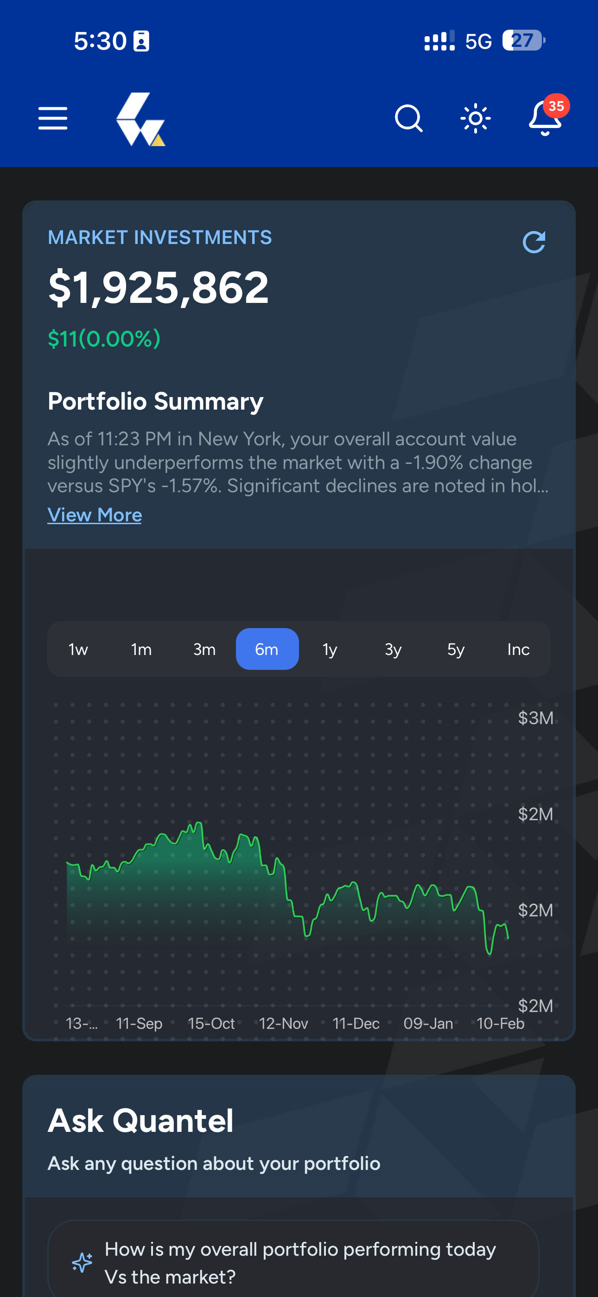The width and height of the screenshot is (598, 1297).
Task: Tap the portfolio total $1,925,862
Action: [159, 287]
